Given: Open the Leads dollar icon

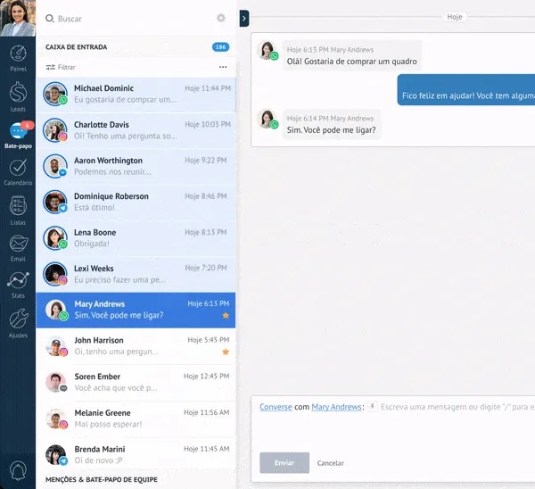Looking at the screenshot, I should (18, 92).
